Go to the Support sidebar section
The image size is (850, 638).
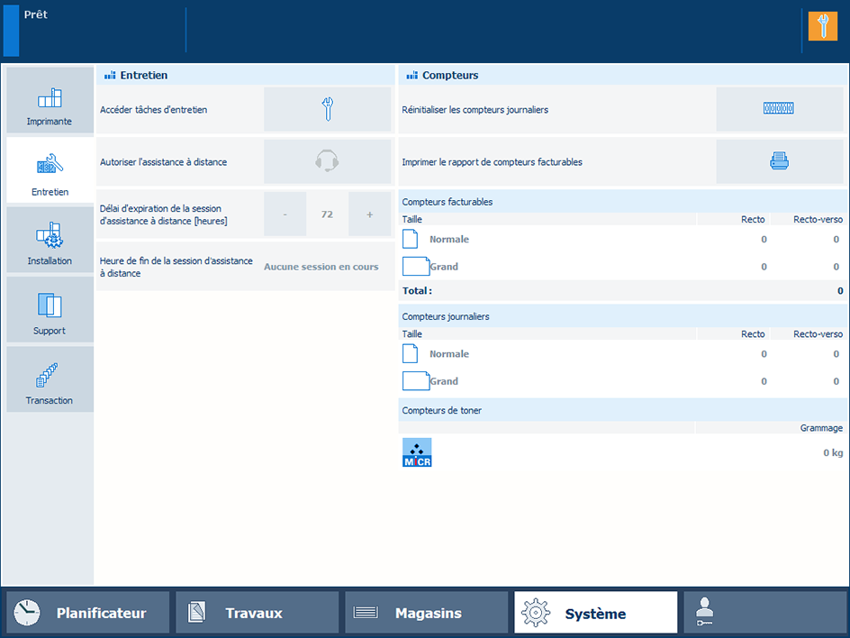(50, 310)
